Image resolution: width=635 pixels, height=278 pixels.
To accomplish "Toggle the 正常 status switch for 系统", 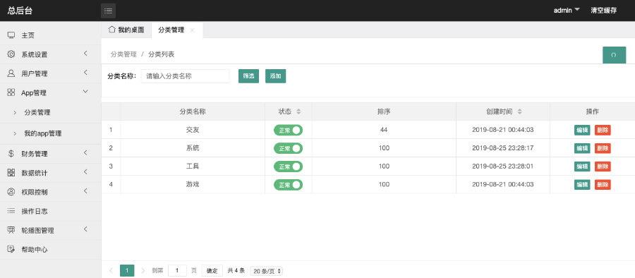I will (x=289, y=148).
